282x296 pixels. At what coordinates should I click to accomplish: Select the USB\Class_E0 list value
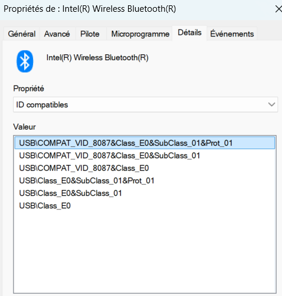pyautogui.click(x=145, y=206)
